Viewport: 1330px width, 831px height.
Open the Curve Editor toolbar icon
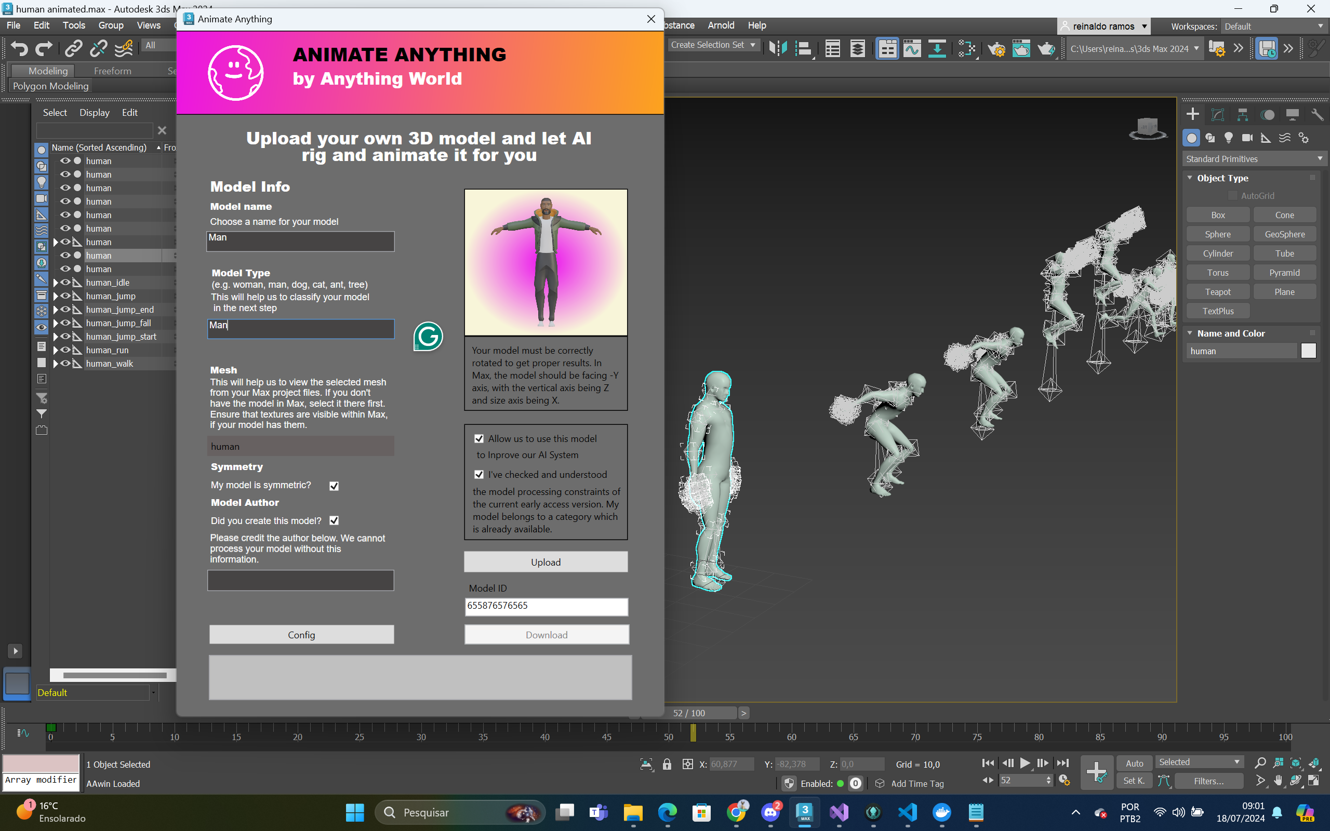tap(912, 49)
